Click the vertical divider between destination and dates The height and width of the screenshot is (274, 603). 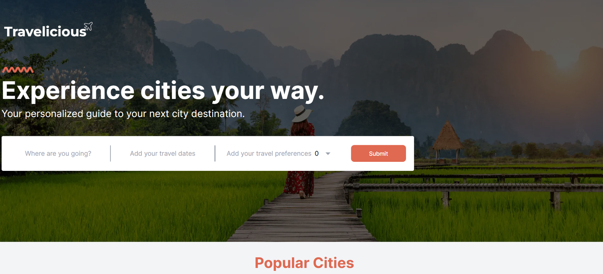110,154
